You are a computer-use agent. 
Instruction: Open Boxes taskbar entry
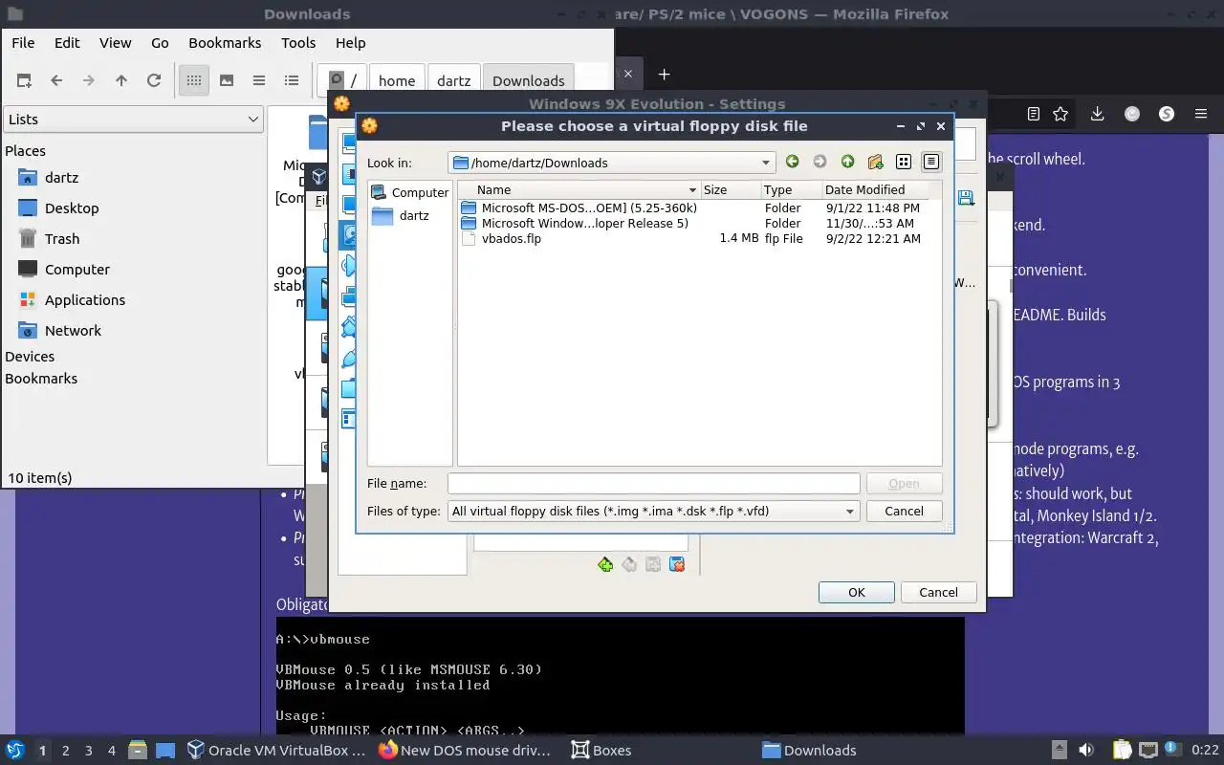click(x=601, y=751)
